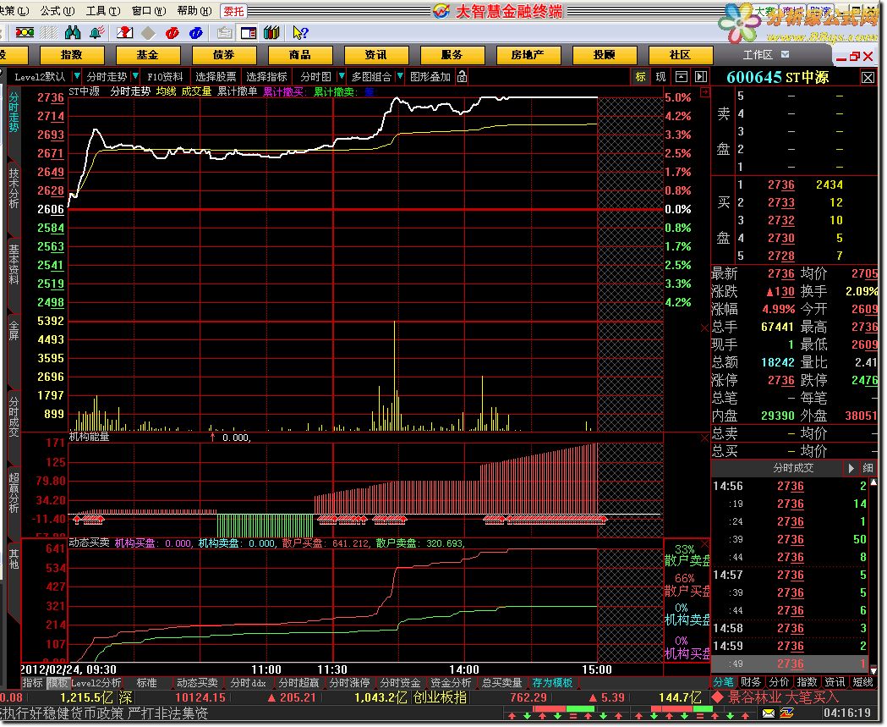Open the alarm bell alert icon
The width and height of the screenshot is (887, 727).
pos(96,33)
